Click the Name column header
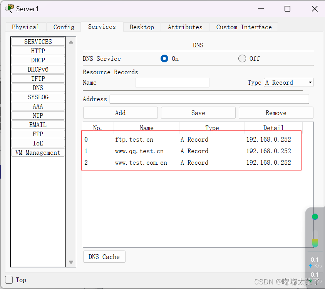This screenshot has width=325, height=289. pos(147,128)
